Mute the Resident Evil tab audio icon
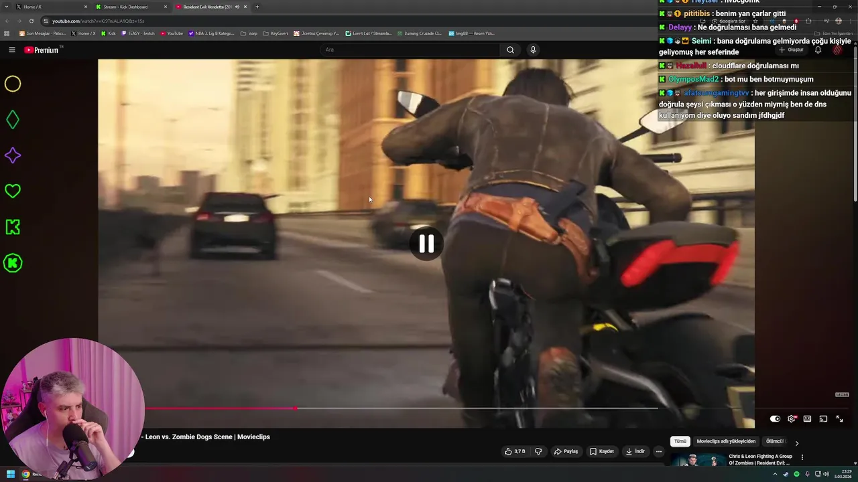 point(237,7)
